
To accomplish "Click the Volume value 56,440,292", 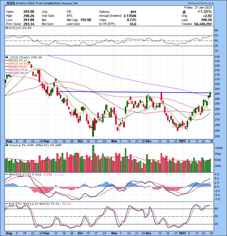I will coord(203,24).
